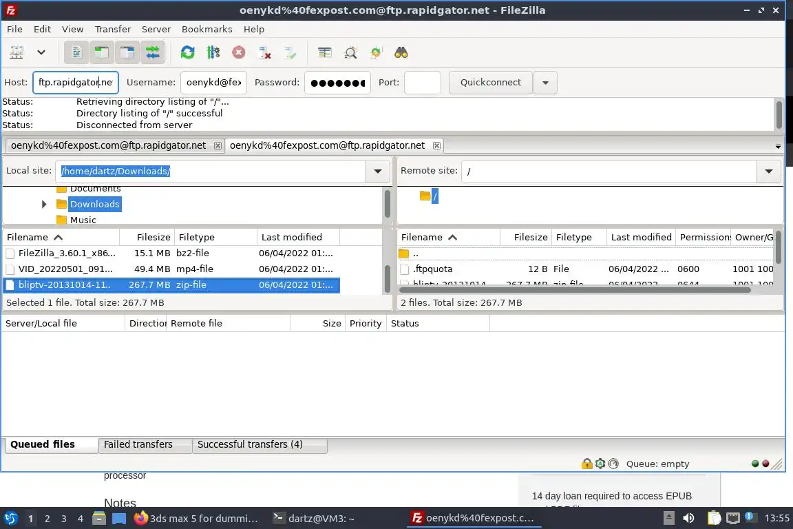Viewport: 793px width, 529px height.
Task: Click the message log vertical scrollbar
Action: point(779,114)
